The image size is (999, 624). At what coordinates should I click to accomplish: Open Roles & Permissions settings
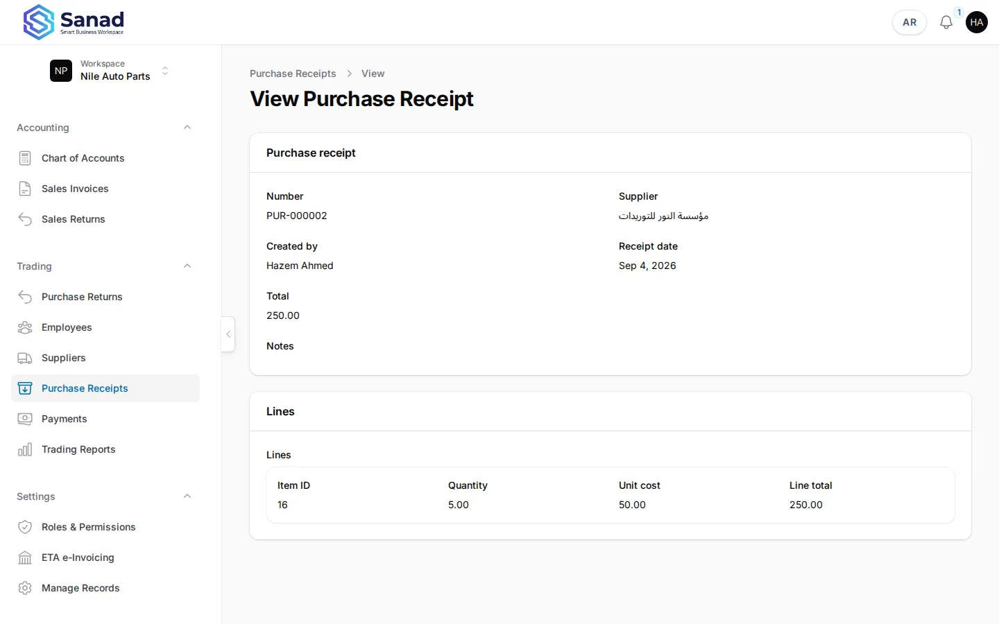tap(105, 527)
